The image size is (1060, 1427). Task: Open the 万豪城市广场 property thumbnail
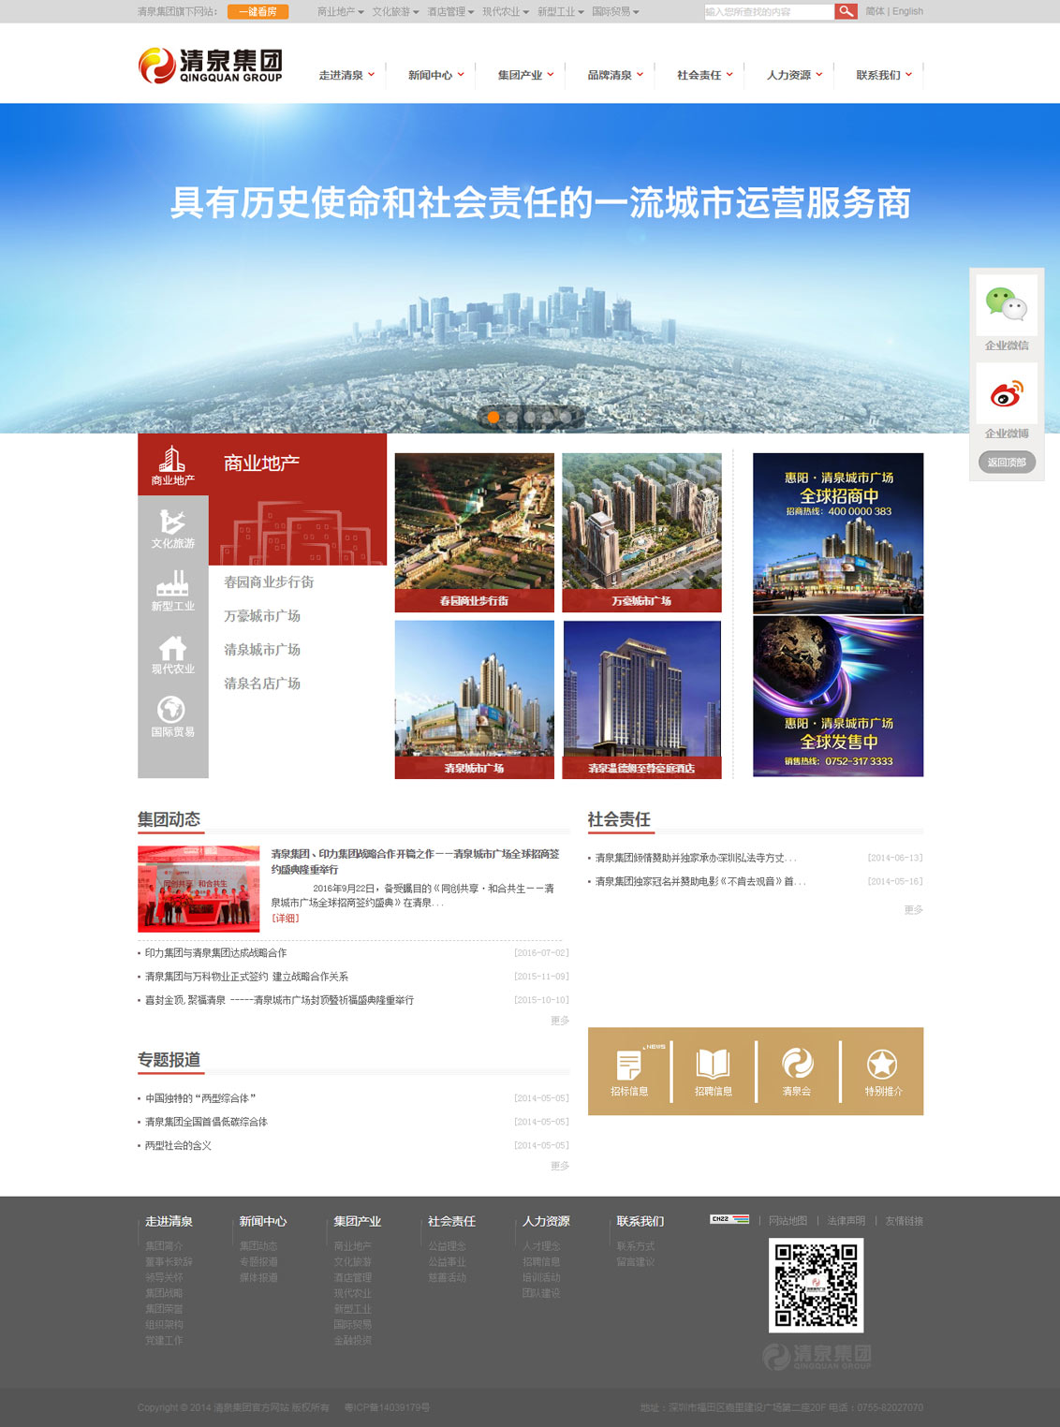click(641, 532)
